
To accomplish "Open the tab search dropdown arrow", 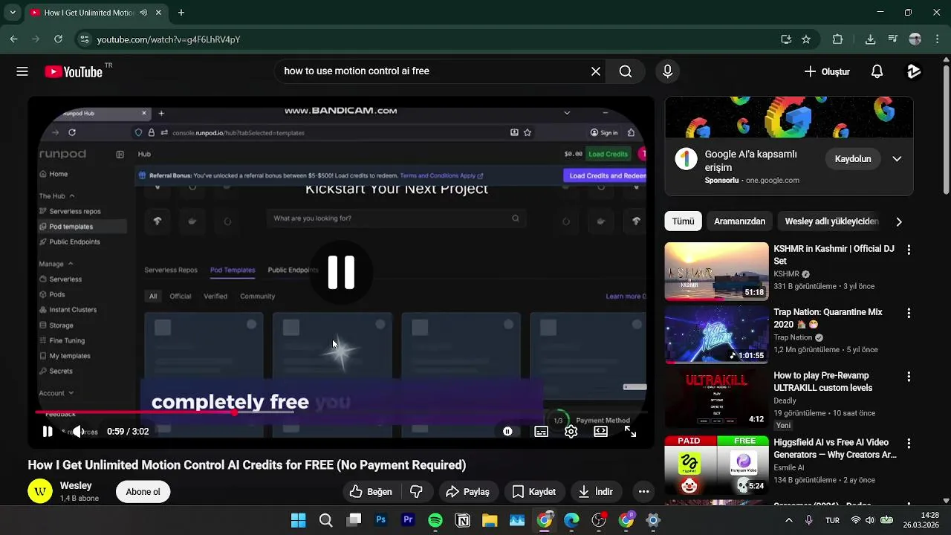I will coord(13,13).
